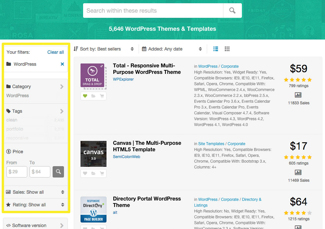The height and width of the screenshot is (229, 325).
Task: Click the star rating of Directory Portal
Action: pos(298,213)
